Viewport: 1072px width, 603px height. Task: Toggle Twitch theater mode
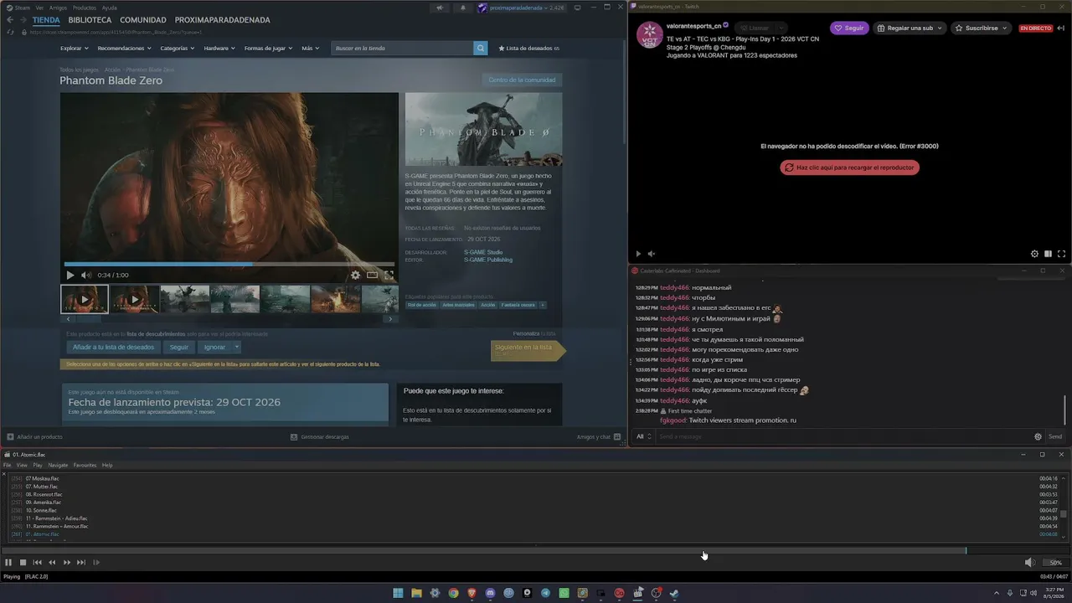click(x=1048, y=254)
